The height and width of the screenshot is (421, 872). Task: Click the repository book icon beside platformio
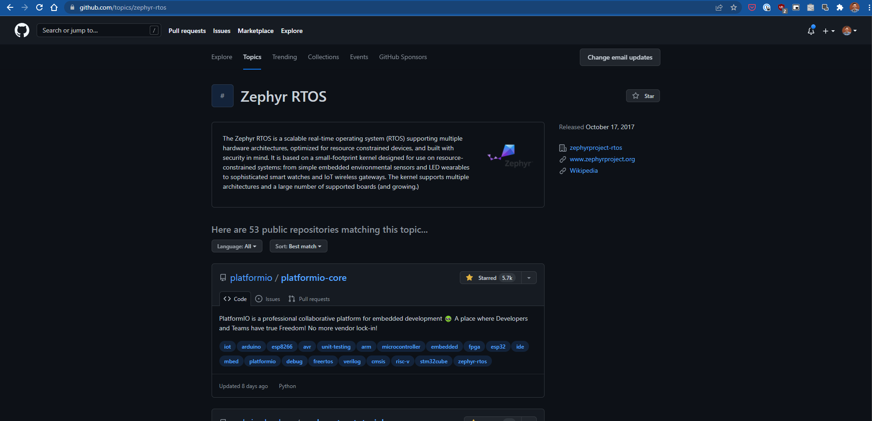(223, 277)
